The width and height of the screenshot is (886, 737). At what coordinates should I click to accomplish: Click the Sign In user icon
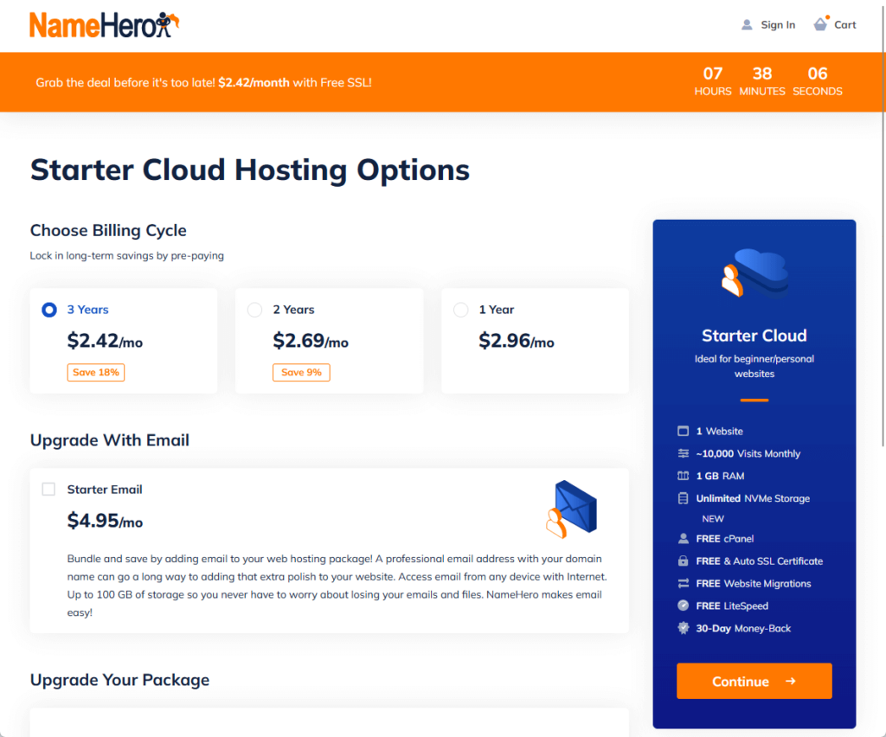(x=747, y=25)
